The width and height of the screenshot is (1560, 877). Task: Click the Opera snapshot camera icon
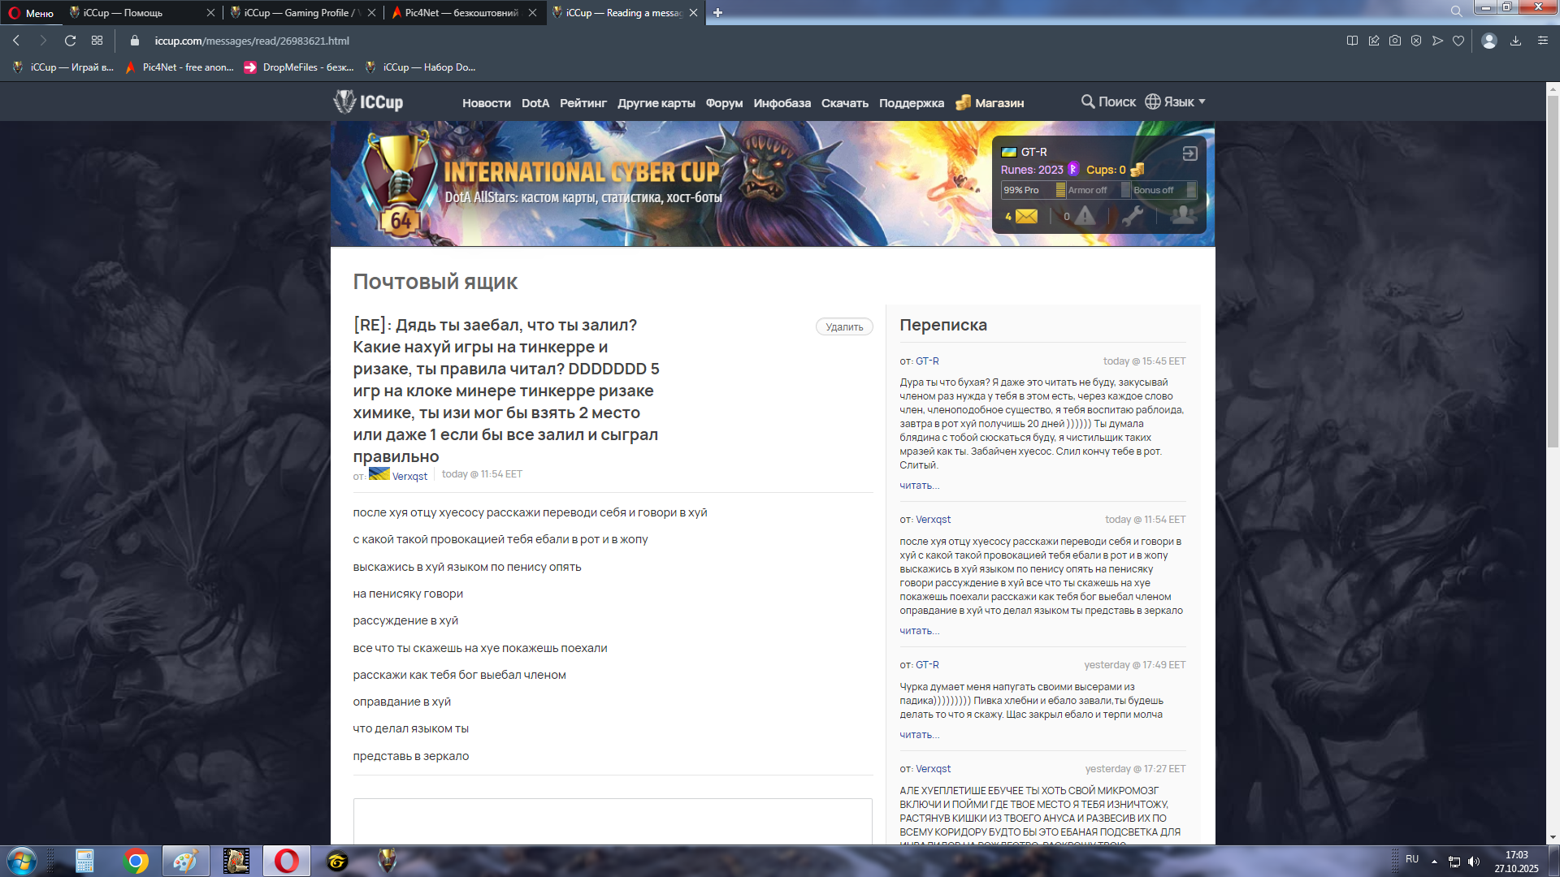[x=1395, y=41]
